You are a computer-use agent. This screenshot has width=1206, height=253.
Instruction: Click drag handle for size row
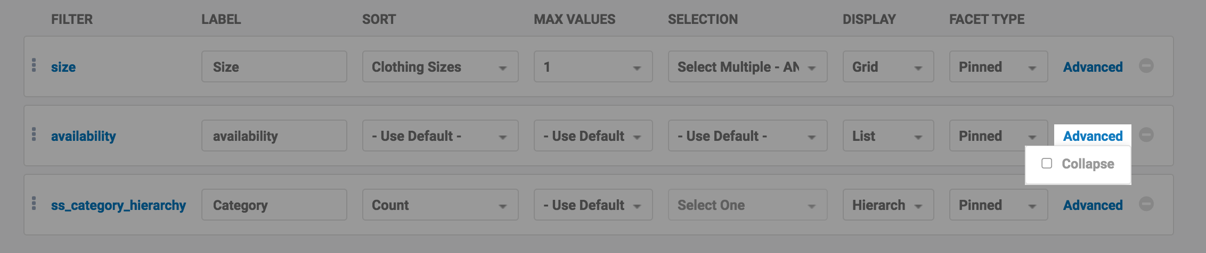[x=34, y=65]
